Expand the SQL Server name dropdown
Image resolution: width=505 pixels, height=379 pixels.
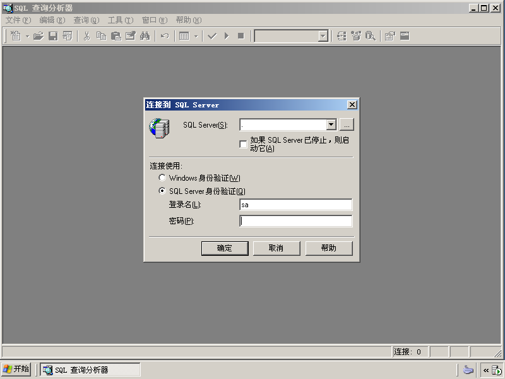click(x=331, y=124)
